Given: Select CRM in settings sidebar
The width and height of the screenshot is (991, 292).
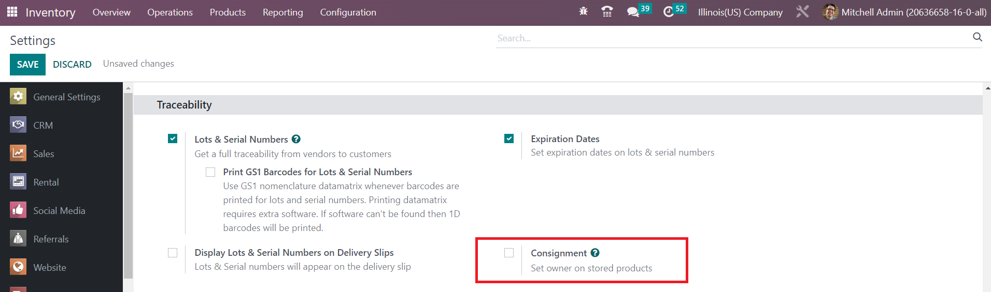Looking at the screenshot, I should [x=43, y=125].
